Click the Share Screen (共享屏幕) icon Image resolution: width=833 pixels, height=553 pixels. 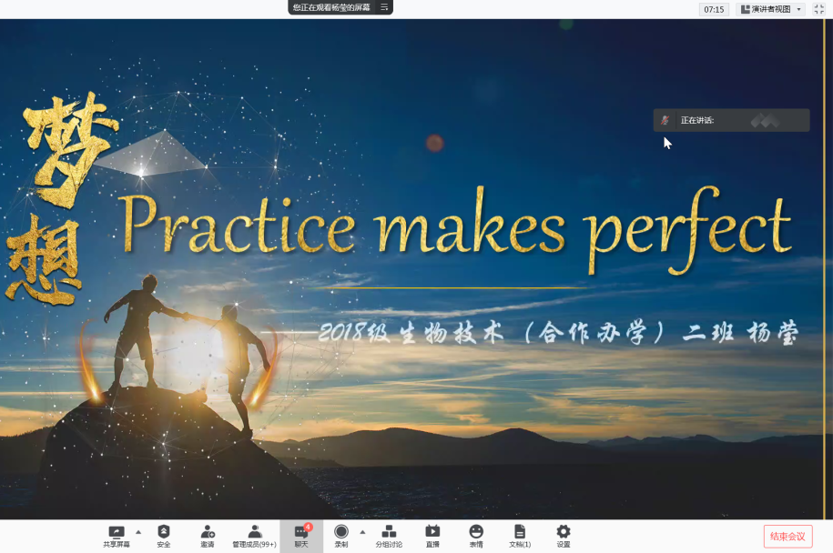click(117, 532)
